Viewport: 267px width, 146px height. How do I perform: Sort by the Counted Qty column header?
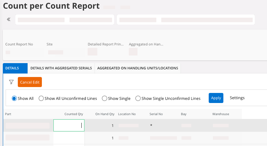tap(74, 114)
